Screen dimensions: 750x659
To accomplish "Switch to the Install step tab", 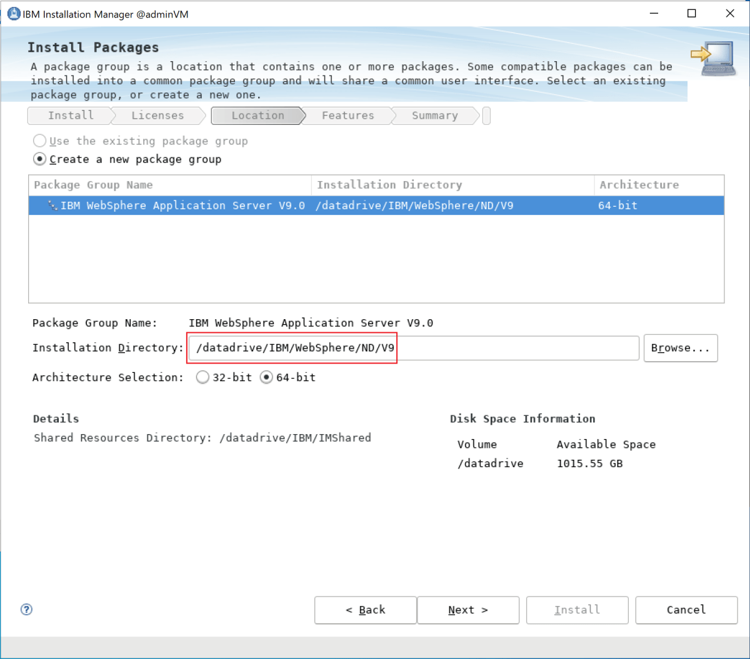I will (x=70, y=115).
